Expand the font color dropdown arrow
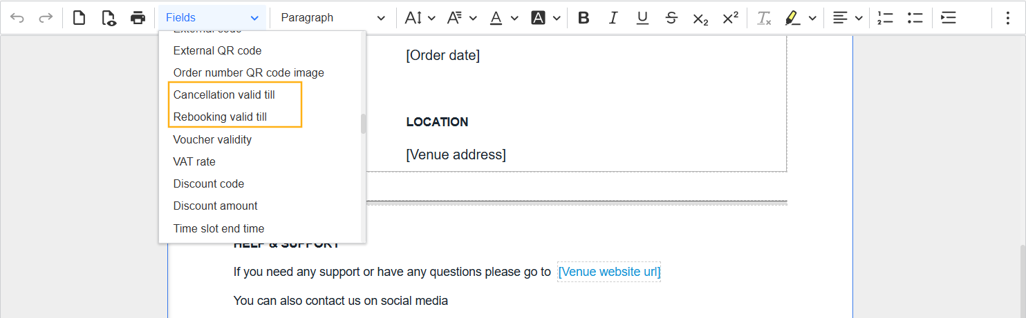Viewport: 1026px width, 318px height. [x=514, y=18]
